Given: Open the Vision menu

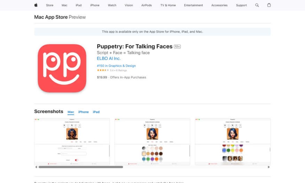Looking at the screenshot, I should pos(129,5).
